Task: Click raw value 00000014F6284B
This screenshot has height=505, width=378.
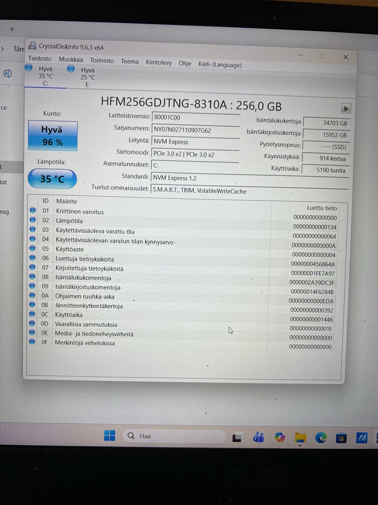Action: pos(312,292)
